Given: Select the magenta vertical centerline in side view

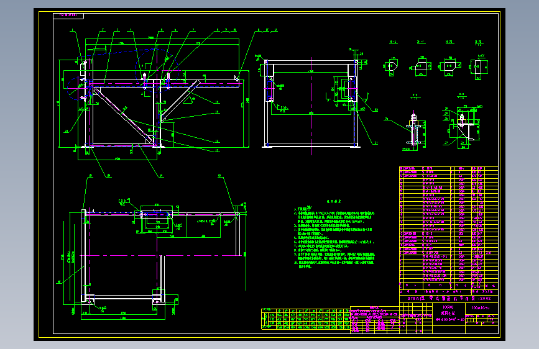Looking at the screenshot, I should coord(311,106).
